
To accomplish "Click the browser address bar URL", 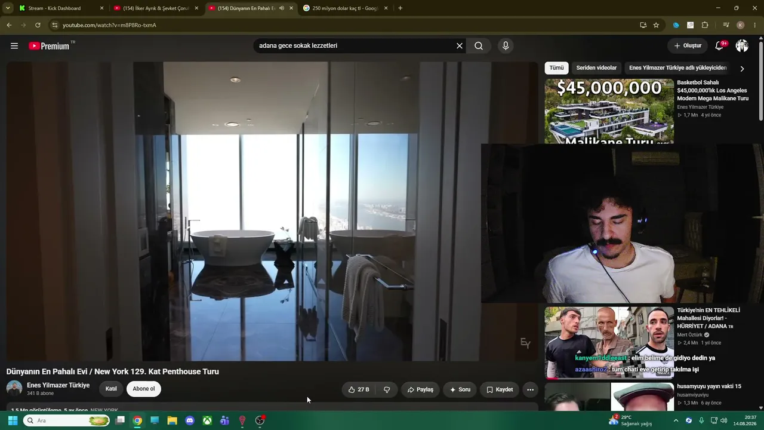I will [109, 25].
